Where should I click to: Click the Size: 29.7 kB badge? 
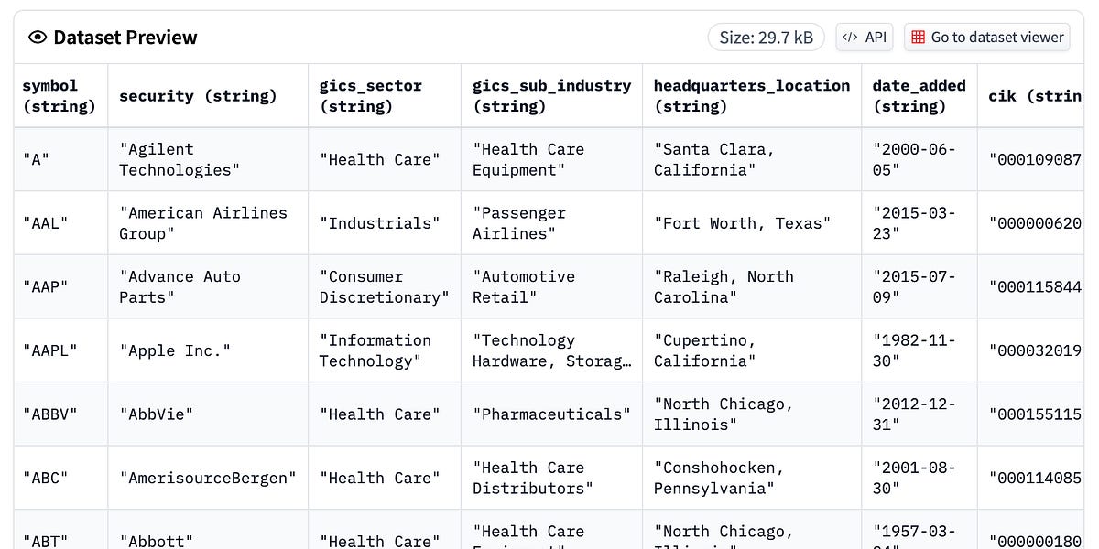coord(767,37)
